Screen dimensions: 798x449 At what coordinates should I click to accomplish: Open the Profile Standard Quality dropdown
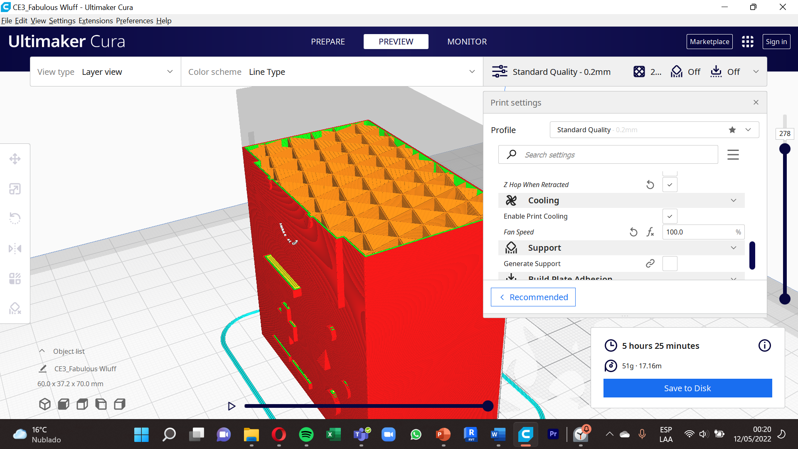[655, 130]
